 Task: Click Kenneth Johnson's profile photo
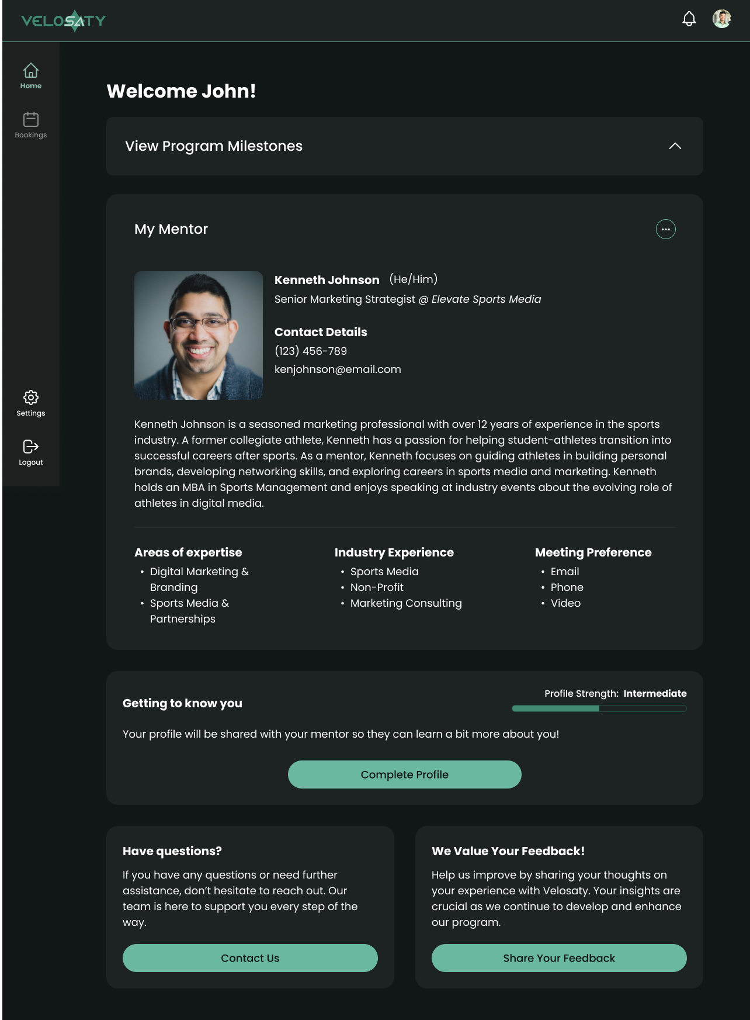pos(199,336)
